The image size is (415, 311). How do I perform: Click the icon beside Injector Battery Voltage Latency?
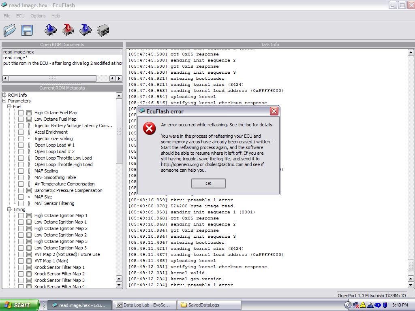[29, 126]
